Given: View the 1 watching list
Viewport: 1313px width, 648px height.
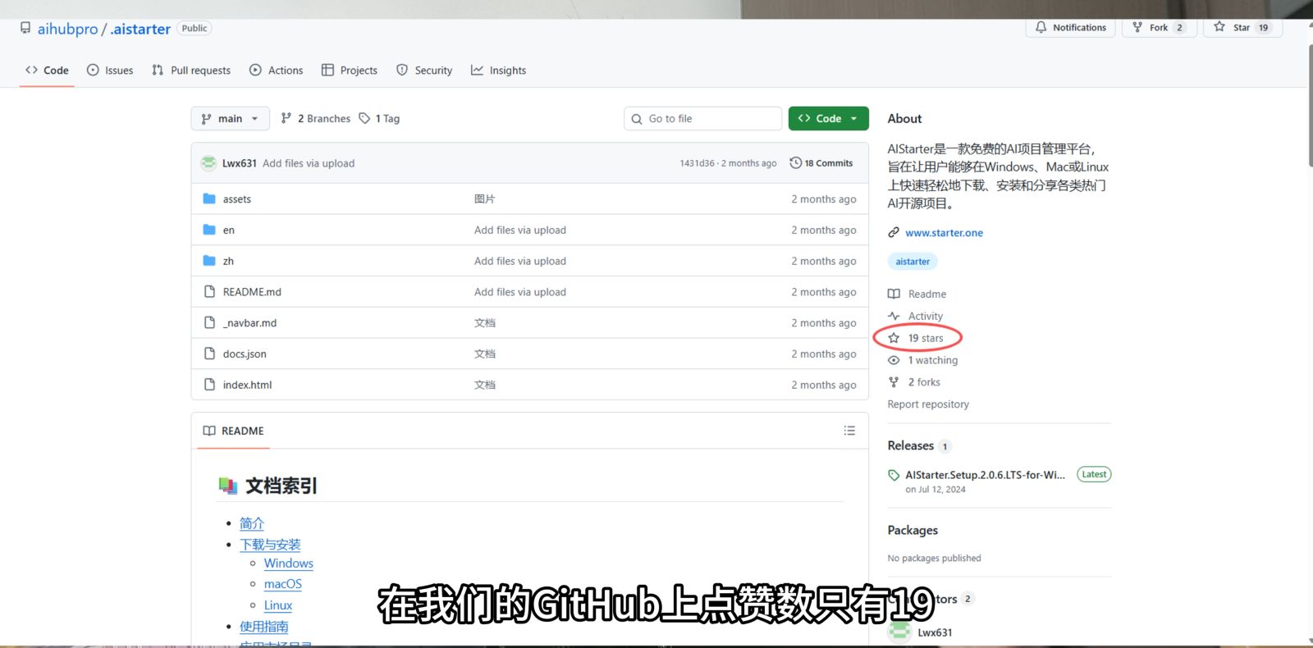Looking at the screenshot, I should [x=932, y=361].
